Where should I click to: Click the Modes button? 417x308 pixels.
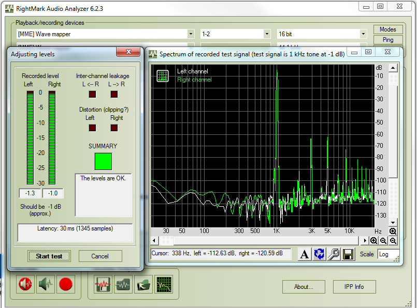click(x=387, y=29)
